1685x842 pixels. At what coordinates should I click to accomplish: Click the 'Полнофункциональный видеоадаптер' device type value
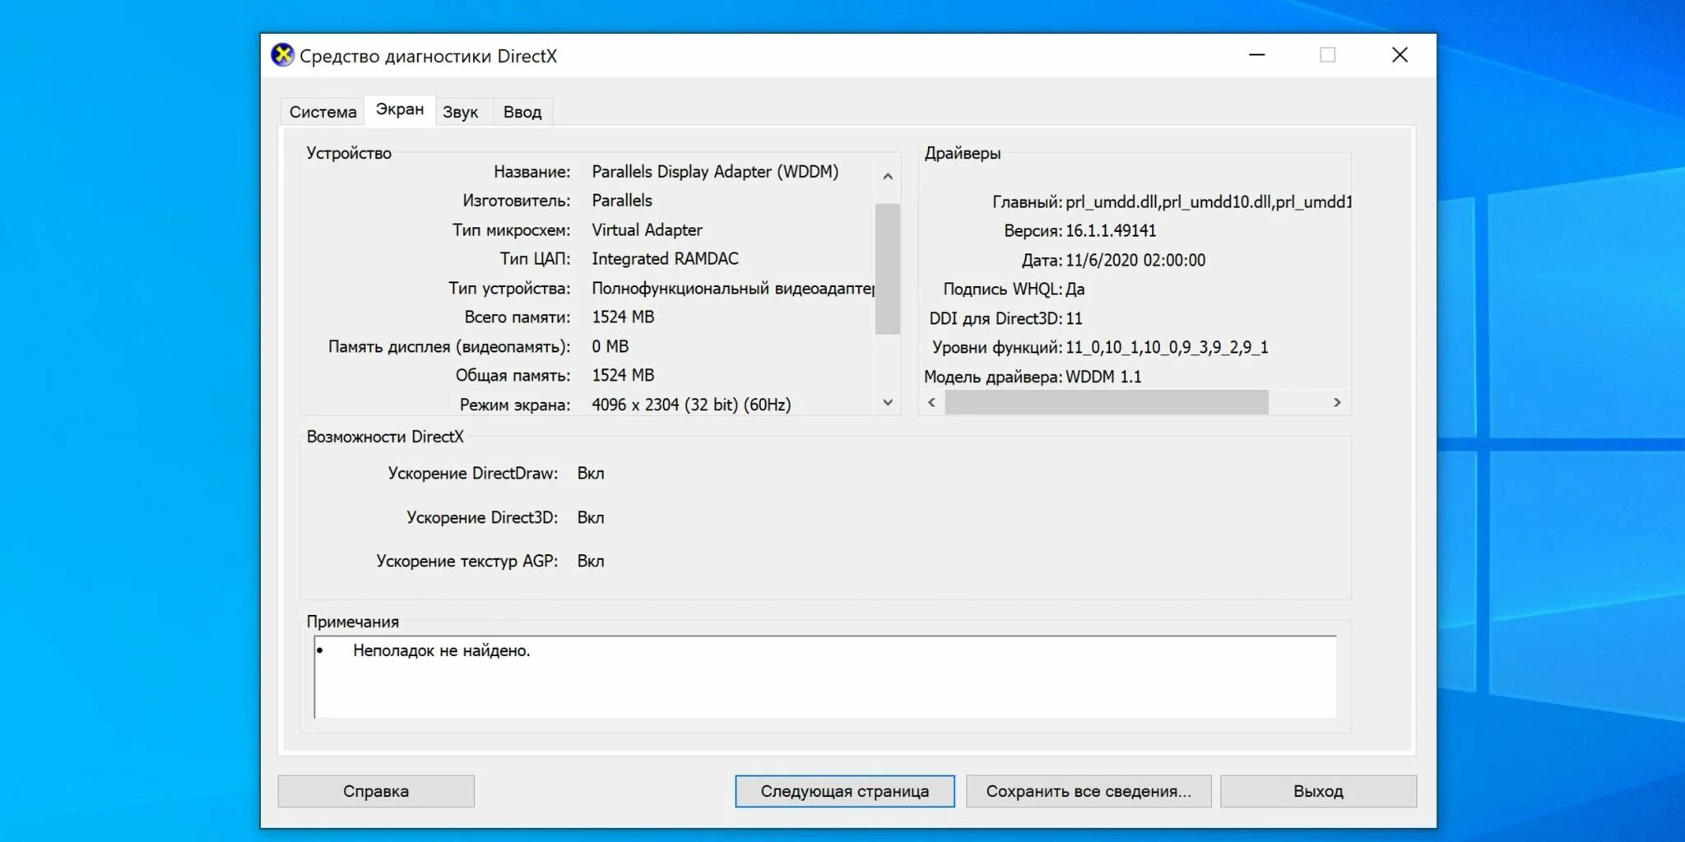[733, 289]
